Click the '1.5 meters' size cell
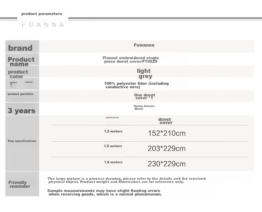 (x=113, y=146)
